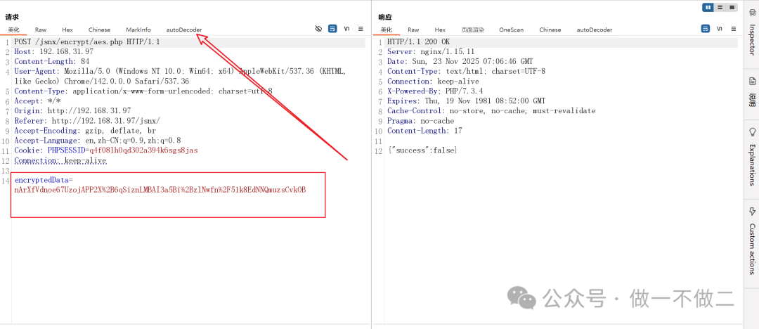Click the response Connection: keep-alive header
Screen dimensions: 759x329
pyautogui.click(x=433, y=82)
